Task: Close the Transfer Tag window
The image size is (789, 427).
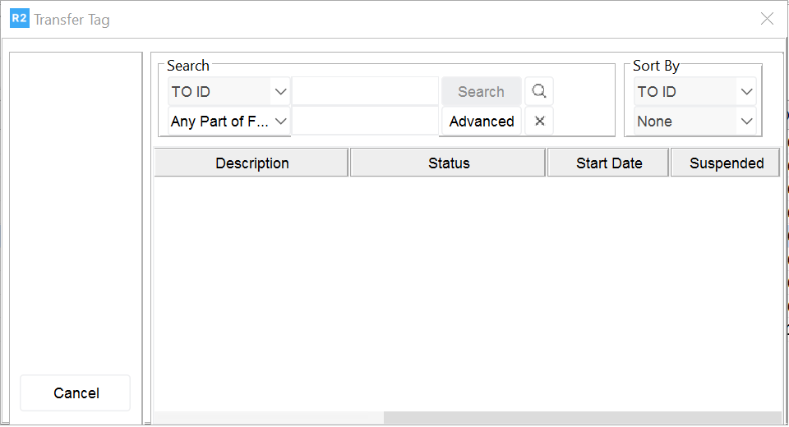Action: click(x=767, y=19)
